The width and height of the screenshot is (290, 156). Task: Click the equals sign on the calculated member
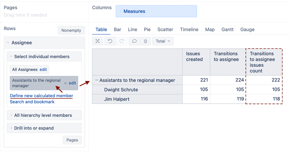66,83
